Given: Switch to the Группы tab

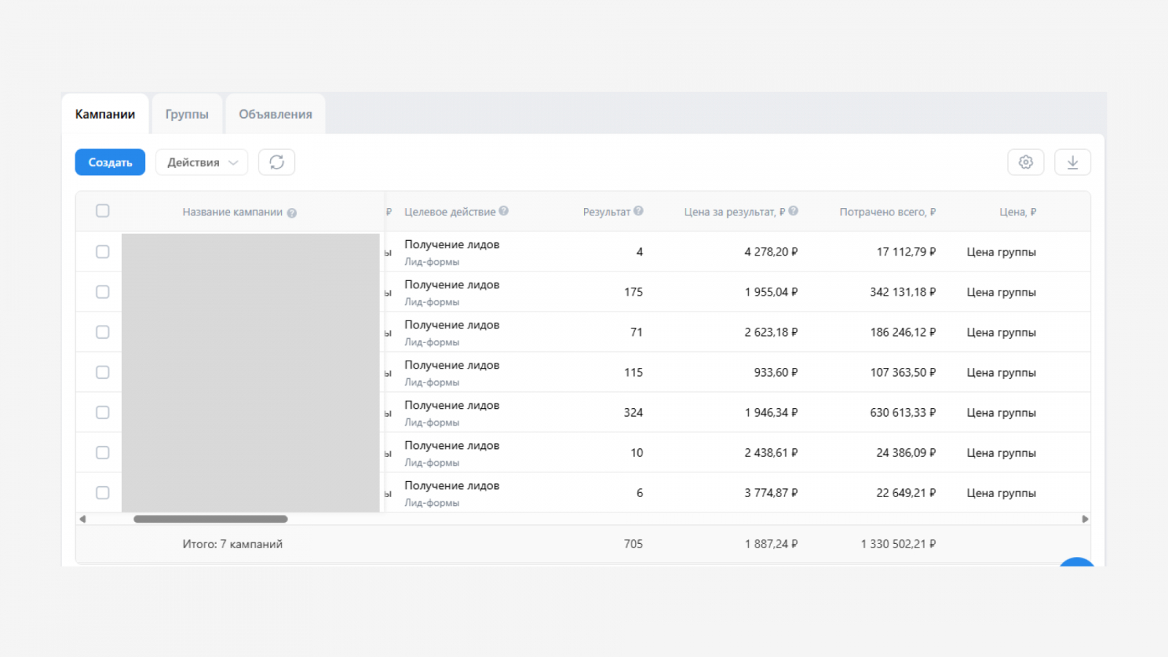Looking at the screenshot, I should [187, 114].
